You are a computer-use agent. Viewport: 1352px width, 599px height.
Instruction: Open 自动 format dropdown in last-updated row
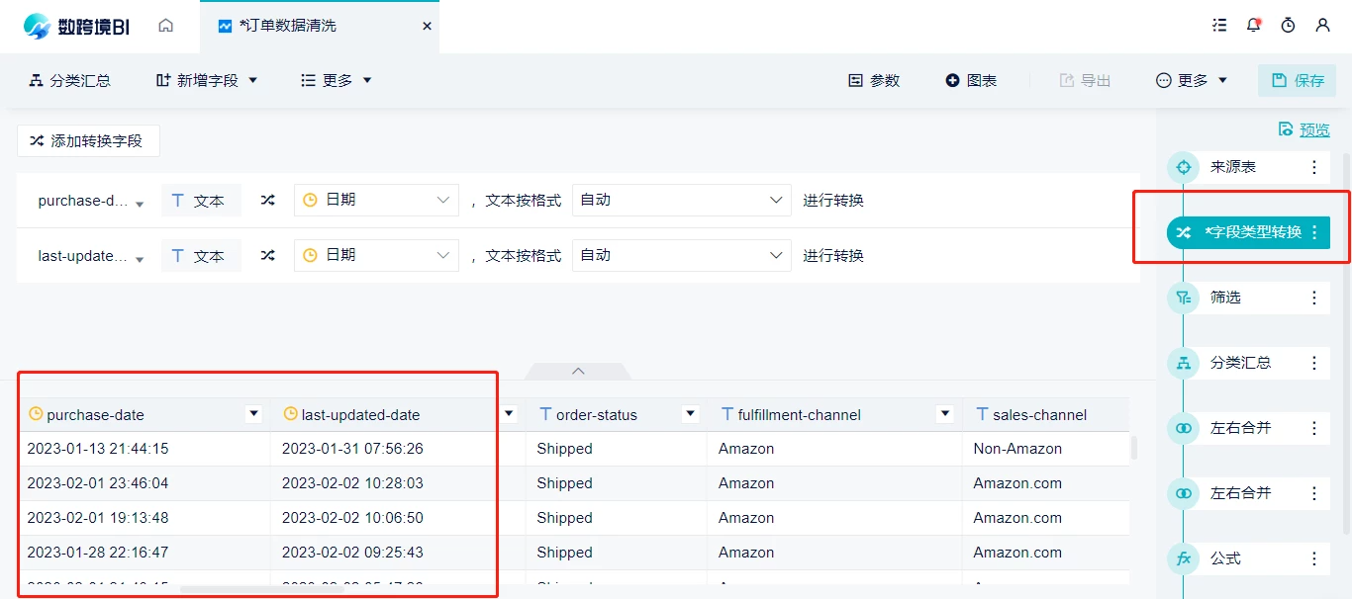pyautogui.click(x=681, y=255)
